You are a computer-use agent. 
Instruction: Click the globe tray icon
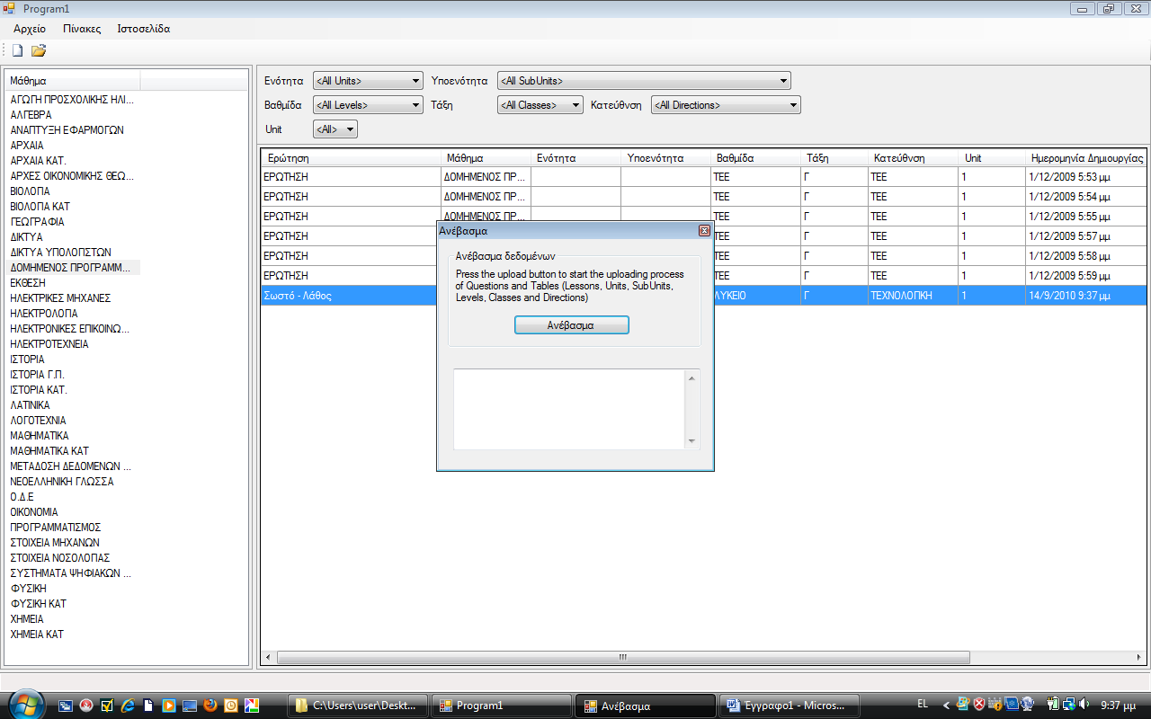pos(1027,704)
